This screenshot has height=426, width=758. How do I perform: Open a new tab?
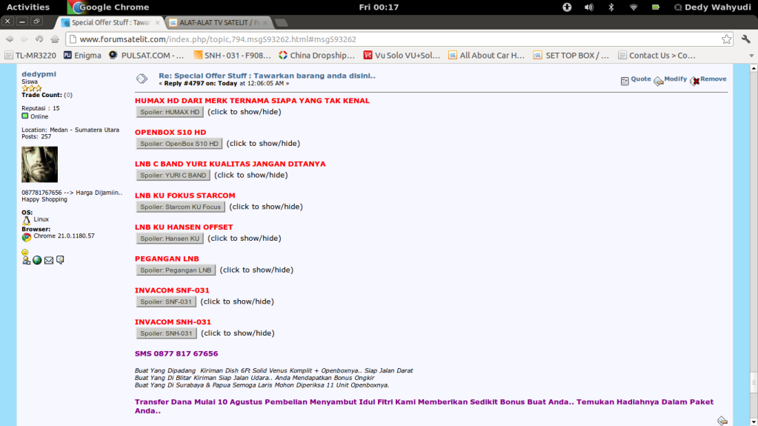281,23
